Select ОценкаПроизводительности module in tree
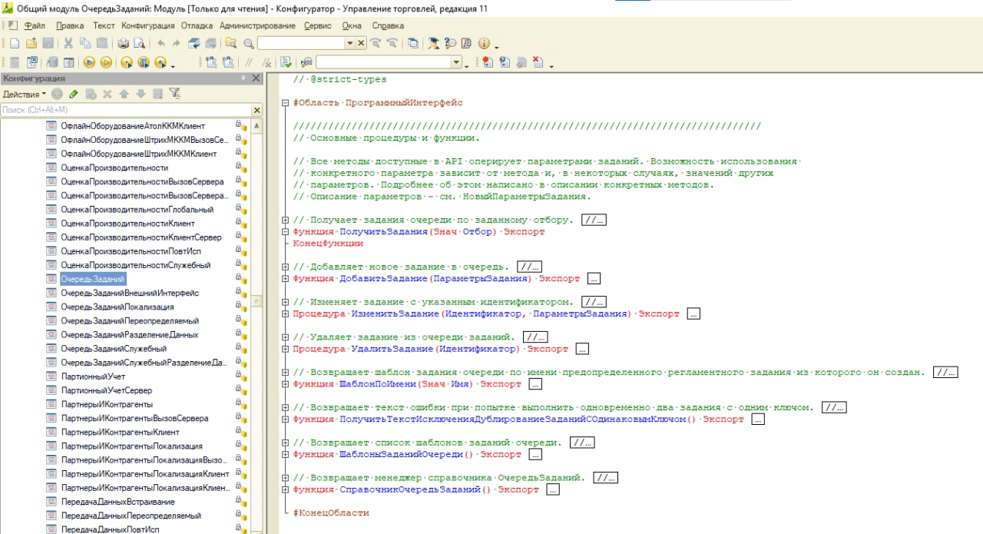The image size is (983, 534). coord(114,167)
